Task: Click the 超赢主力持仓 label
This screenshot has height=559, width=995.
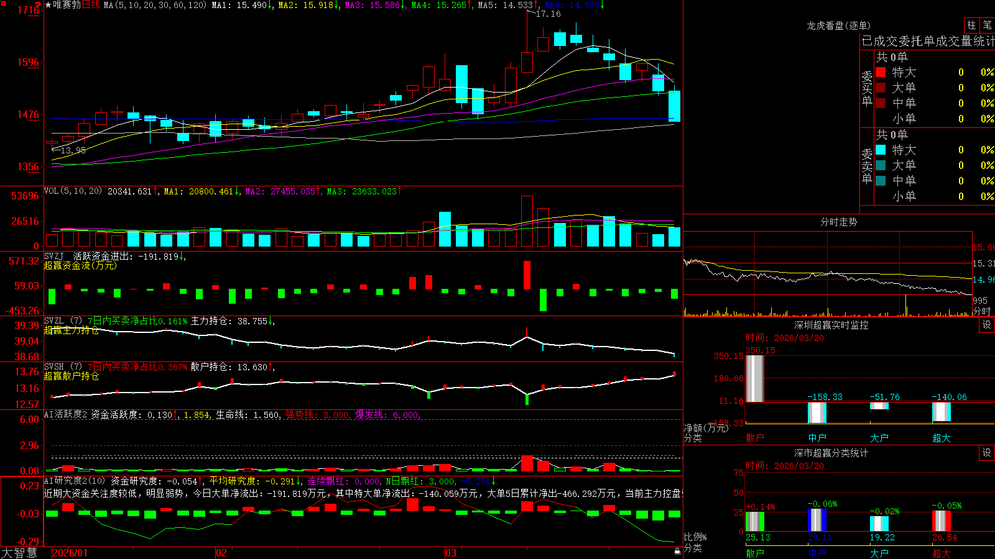Action: (72, 330)
